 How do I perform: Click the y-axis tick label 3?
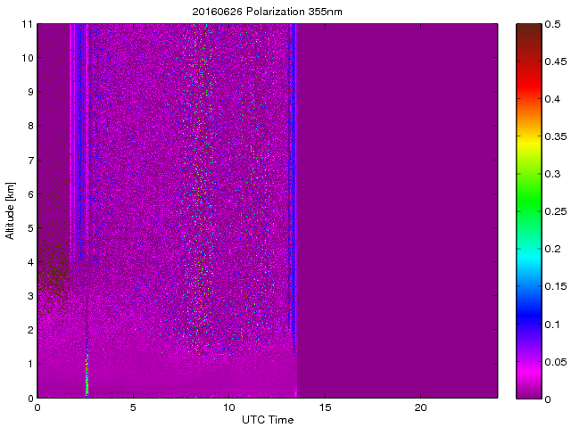29,296
